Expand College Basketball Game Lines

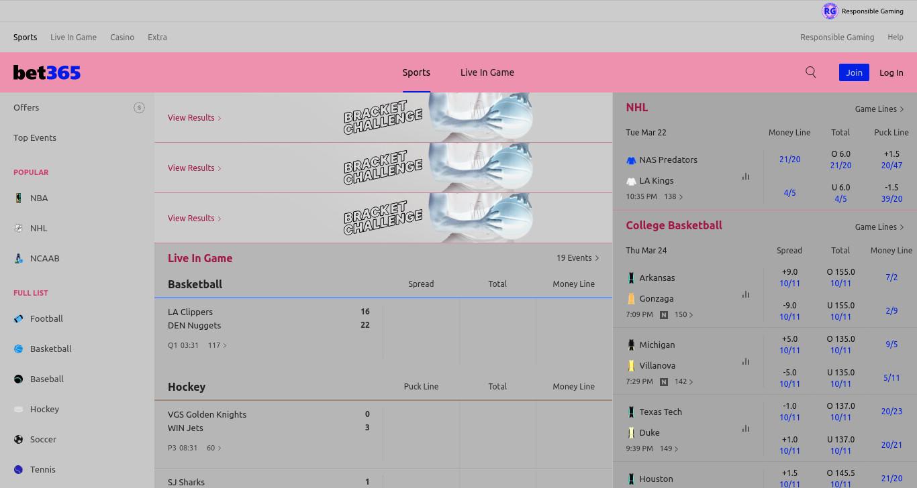(879, 227)
